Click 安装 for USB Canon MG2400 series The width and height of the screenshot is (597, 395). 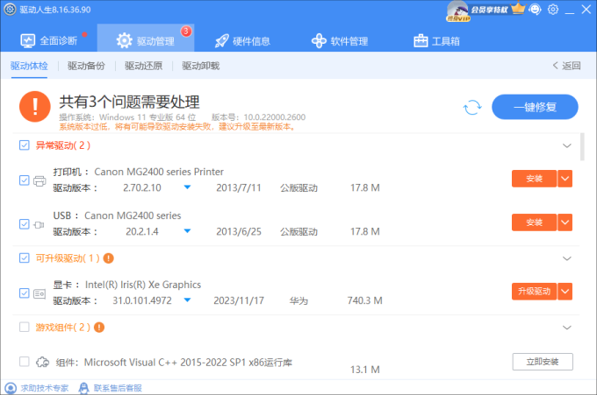(534, 222)
